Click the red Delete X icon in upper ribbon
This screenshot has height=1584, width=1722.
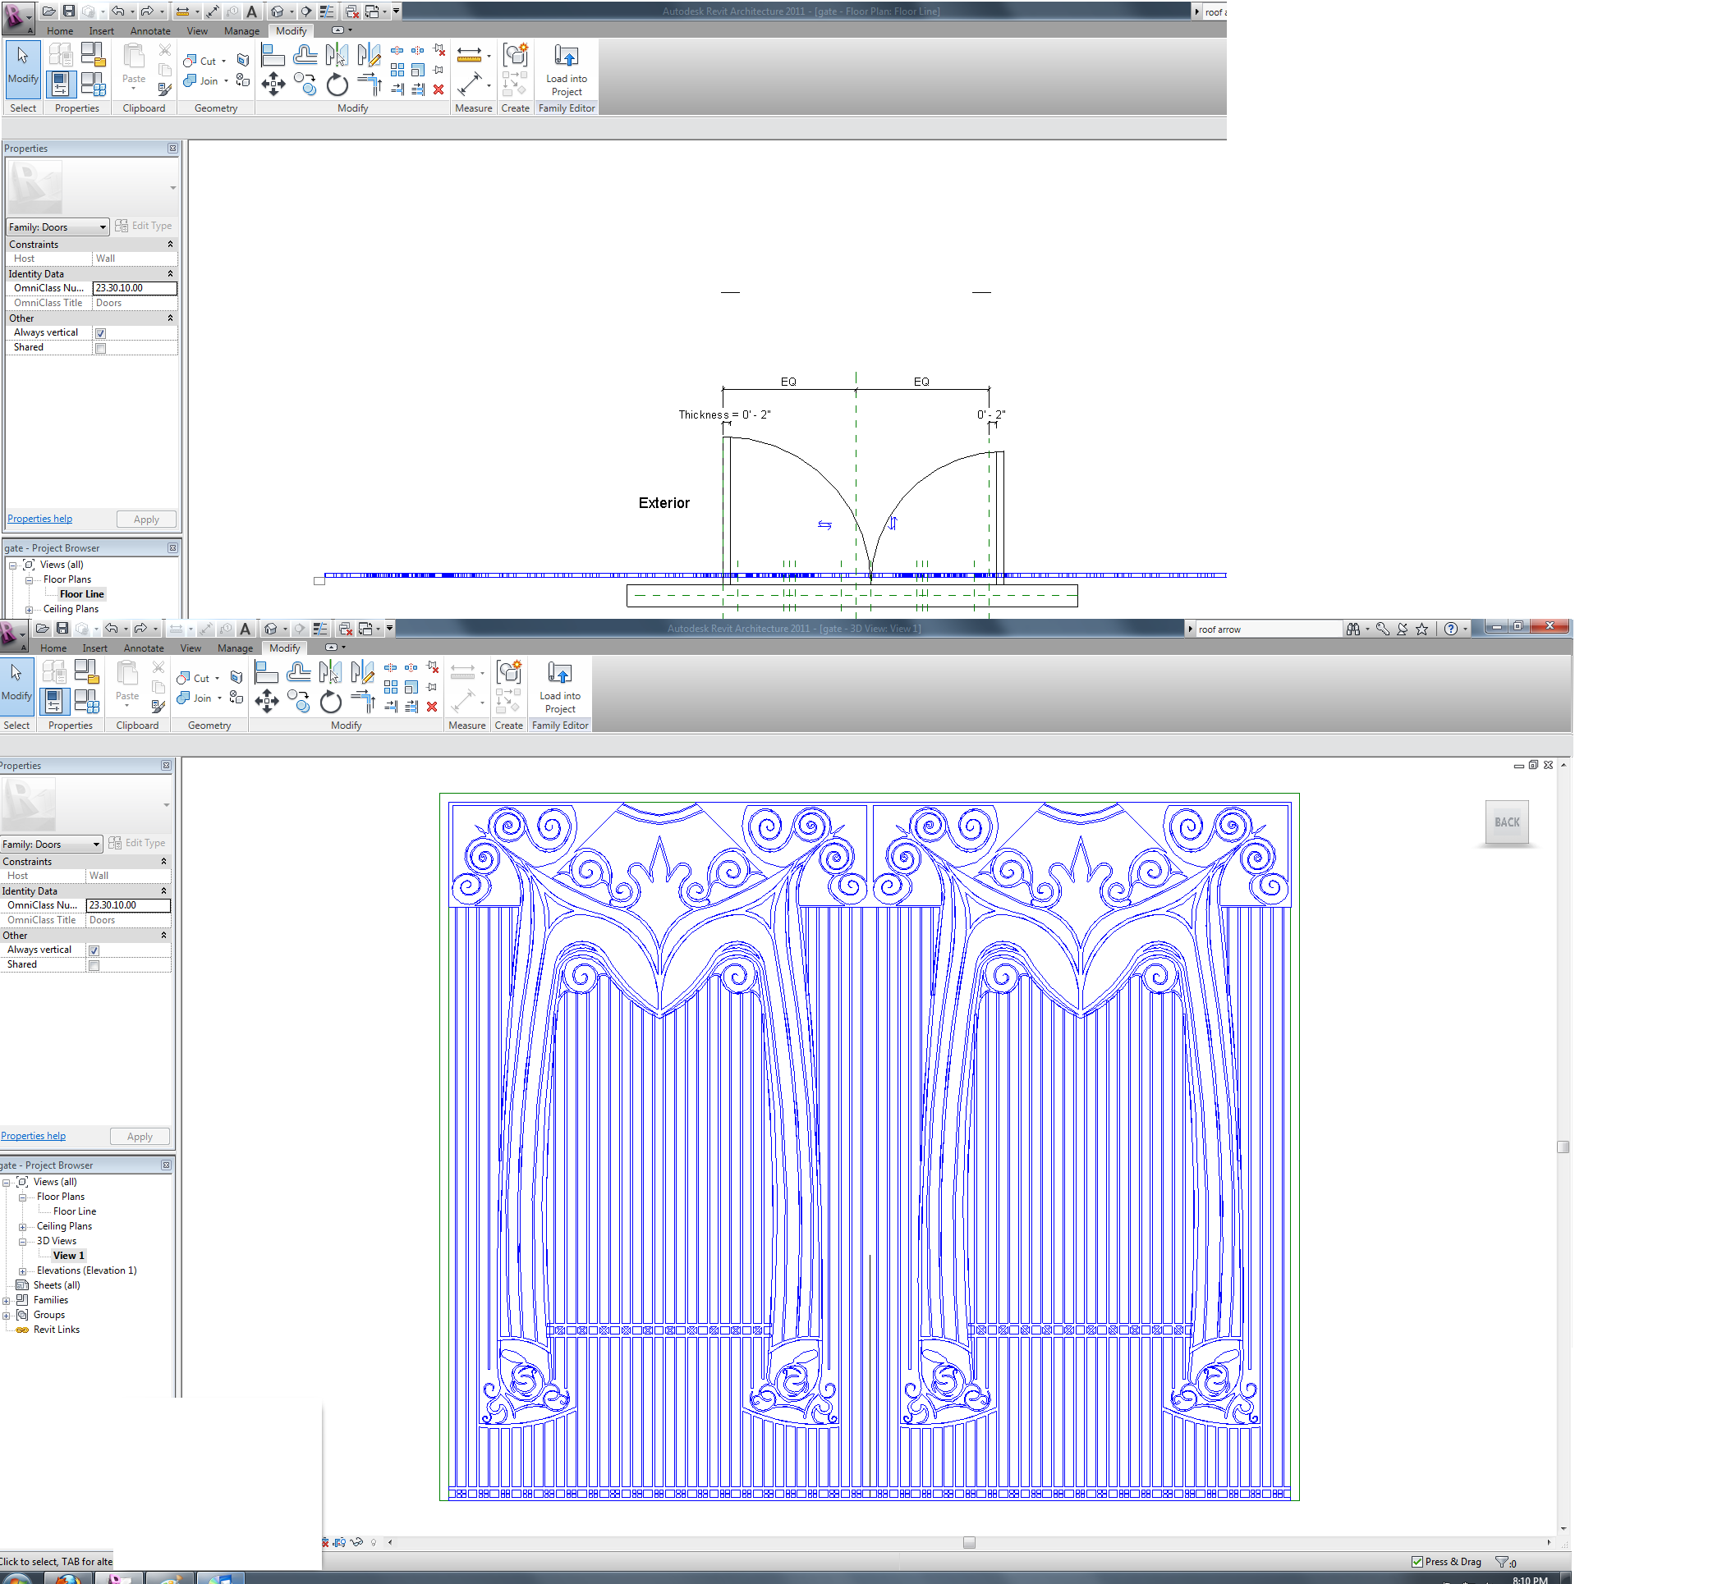tap(439, 89)
